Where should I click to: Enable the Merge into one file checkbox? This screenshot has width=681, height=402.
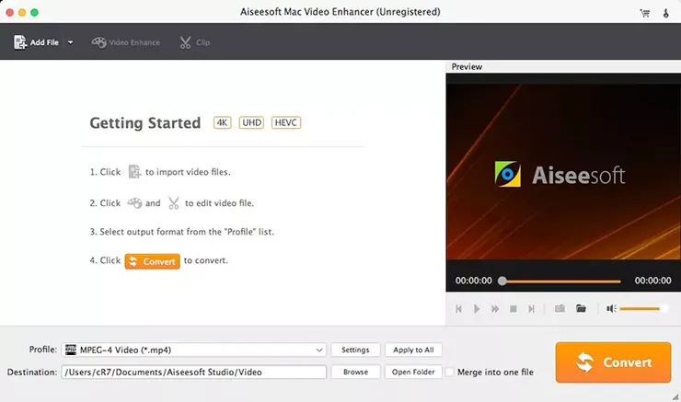pos(450,372)
